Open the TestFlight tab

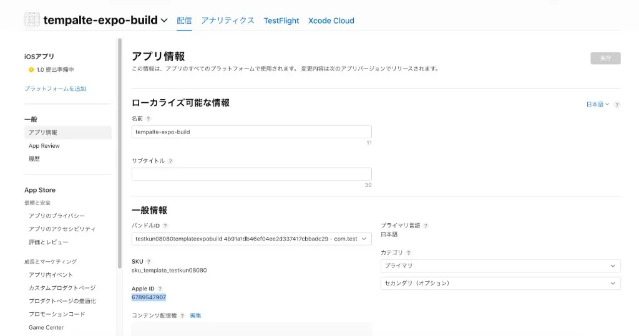tap(281, 21)
